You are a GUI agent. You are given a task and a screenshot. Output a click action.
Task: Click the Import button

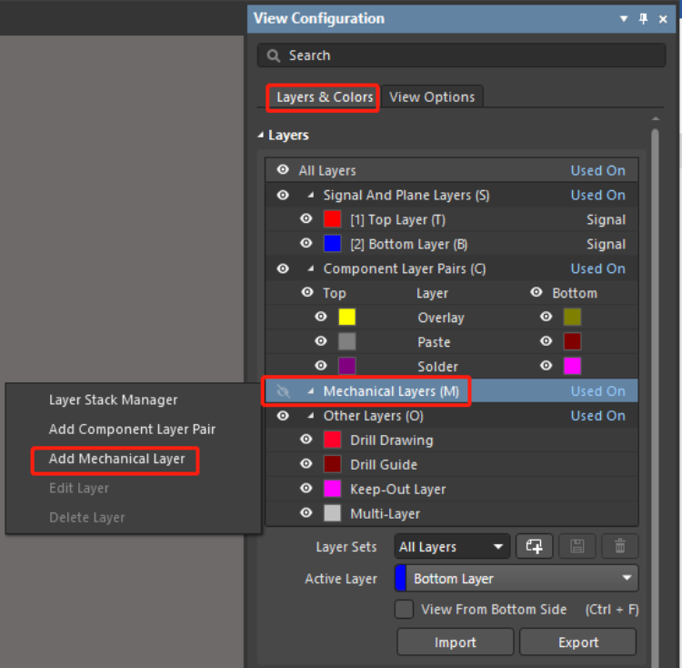click(455, 642)
